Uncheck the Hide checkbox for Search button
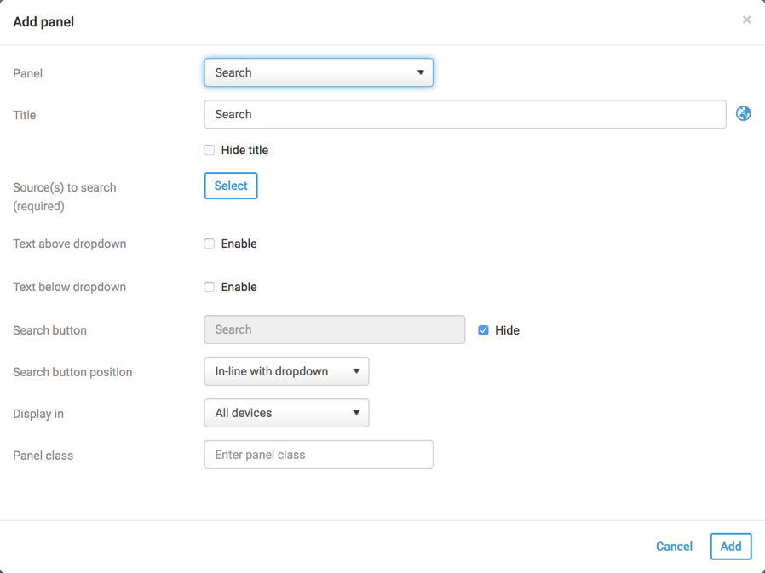This screenshot has height=573, width=765. click(x=483, y=330)
